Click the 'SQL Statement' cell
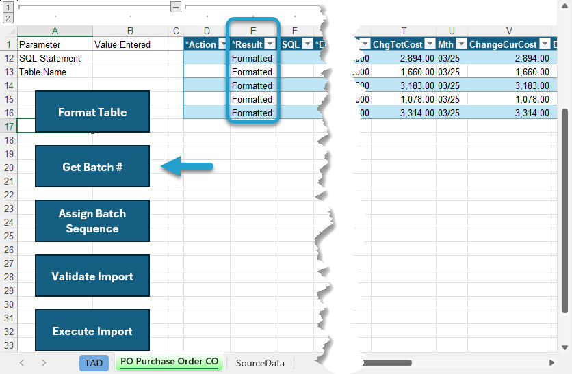Image resolution: width=572 pixels, height=374 pixels. click(55, 58)
